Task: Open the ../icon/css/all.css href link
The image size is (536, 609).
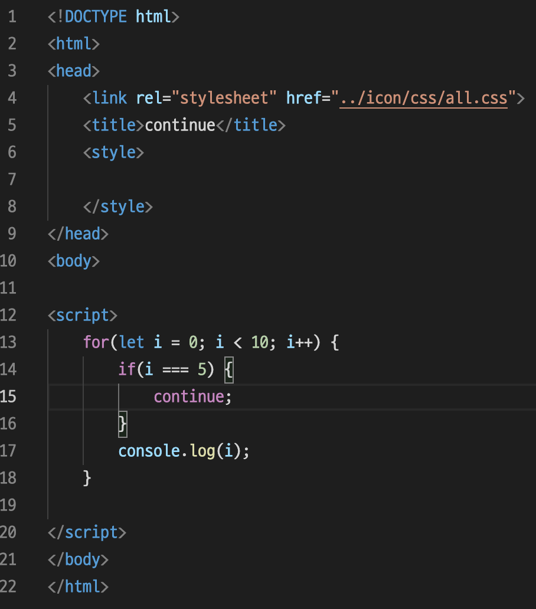Action: [x=423, y=99]
